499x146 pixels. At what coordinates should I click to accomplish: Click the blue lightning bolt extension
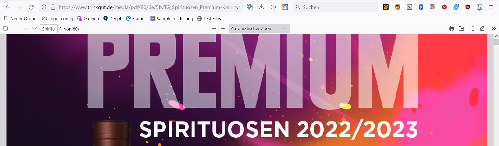coord(421,7)
